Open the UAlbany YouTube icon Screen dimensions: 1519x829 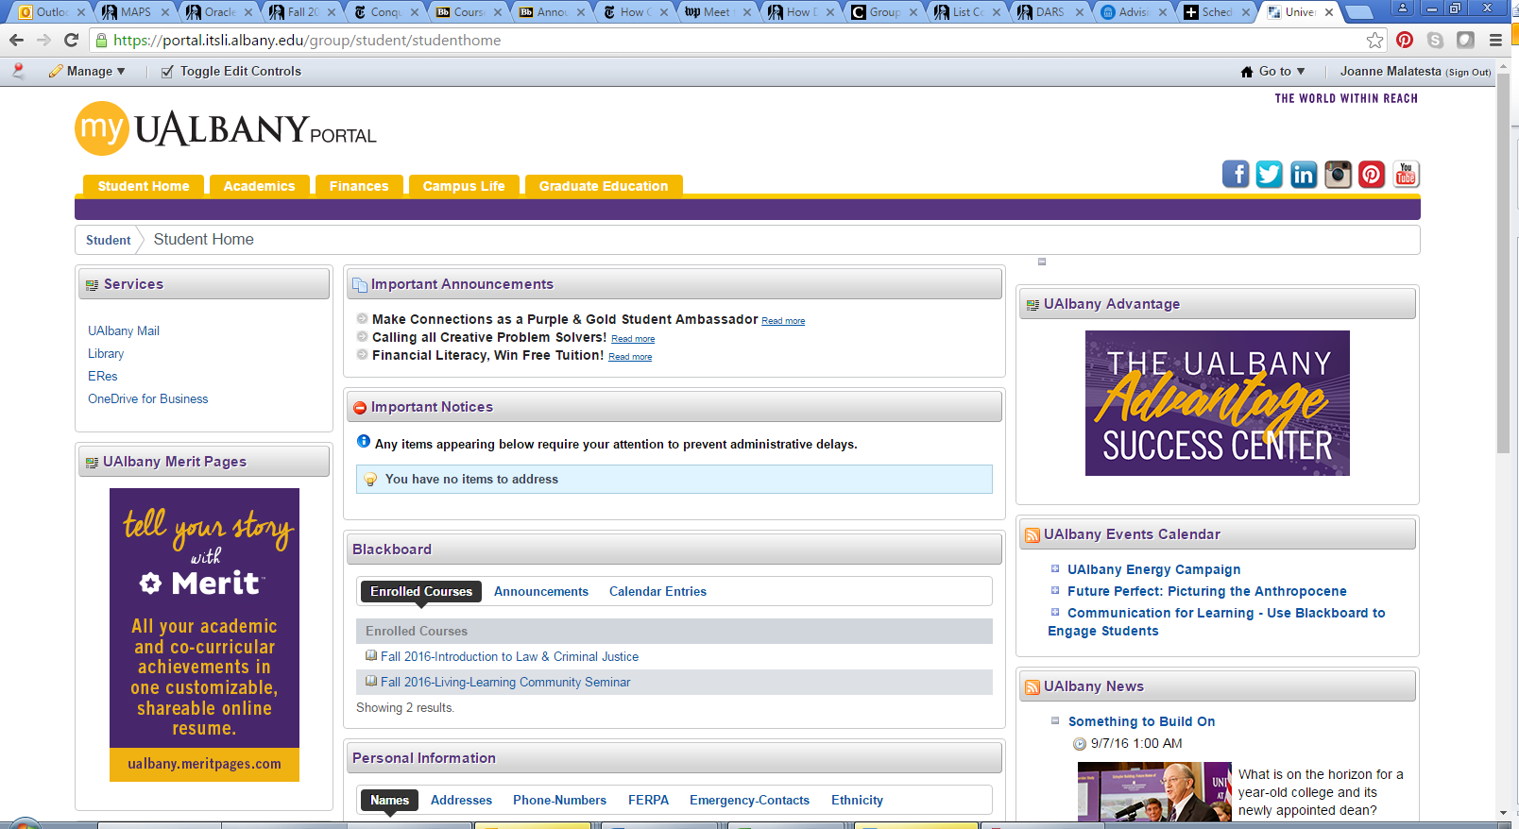[1406, 174]
